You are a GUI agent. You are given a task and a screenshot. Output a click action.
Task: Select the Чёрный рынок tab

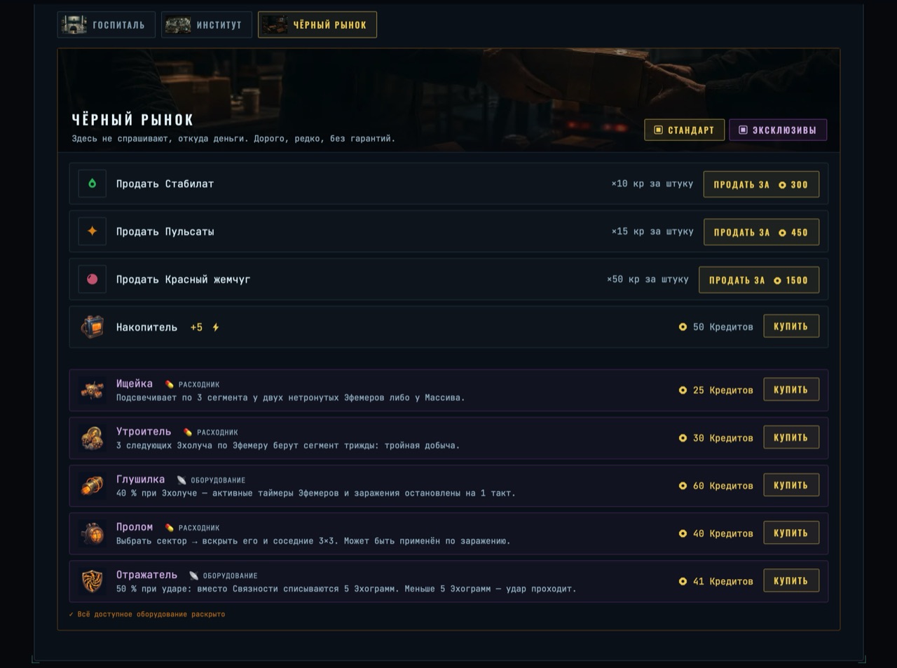pyautogui.click(x=317, y=25)
